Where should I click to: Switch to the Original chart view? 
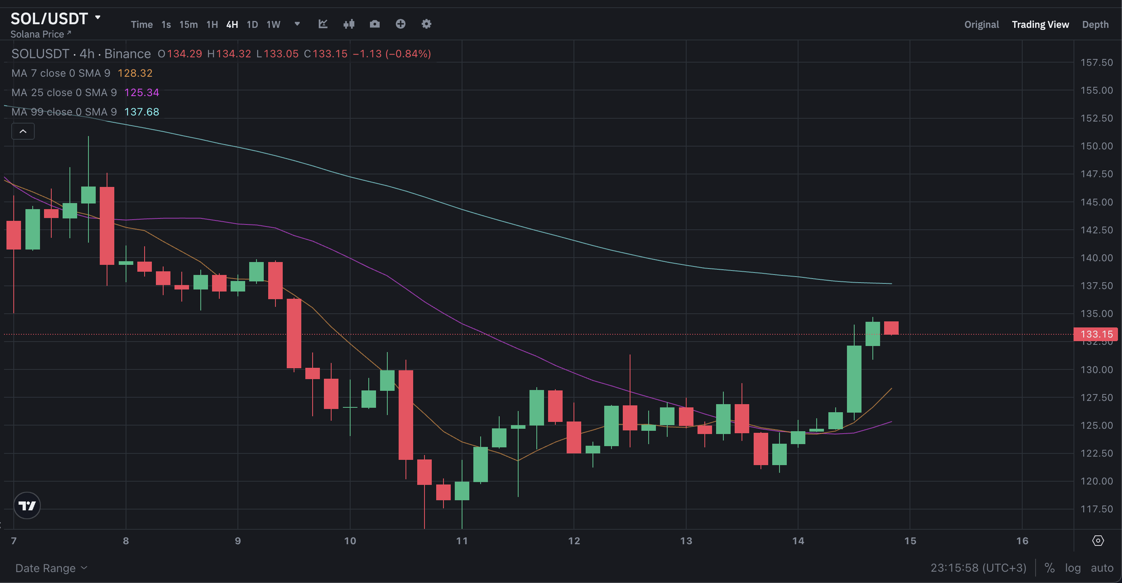(x=981, y=24)
